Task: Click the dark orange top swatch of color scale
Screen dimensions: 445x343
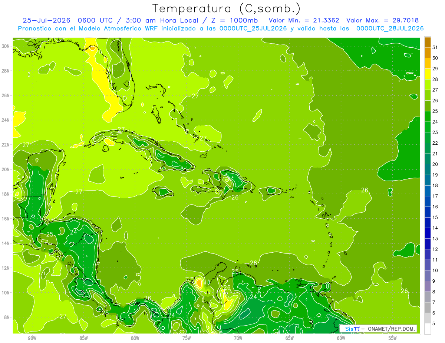Action: 428,42
